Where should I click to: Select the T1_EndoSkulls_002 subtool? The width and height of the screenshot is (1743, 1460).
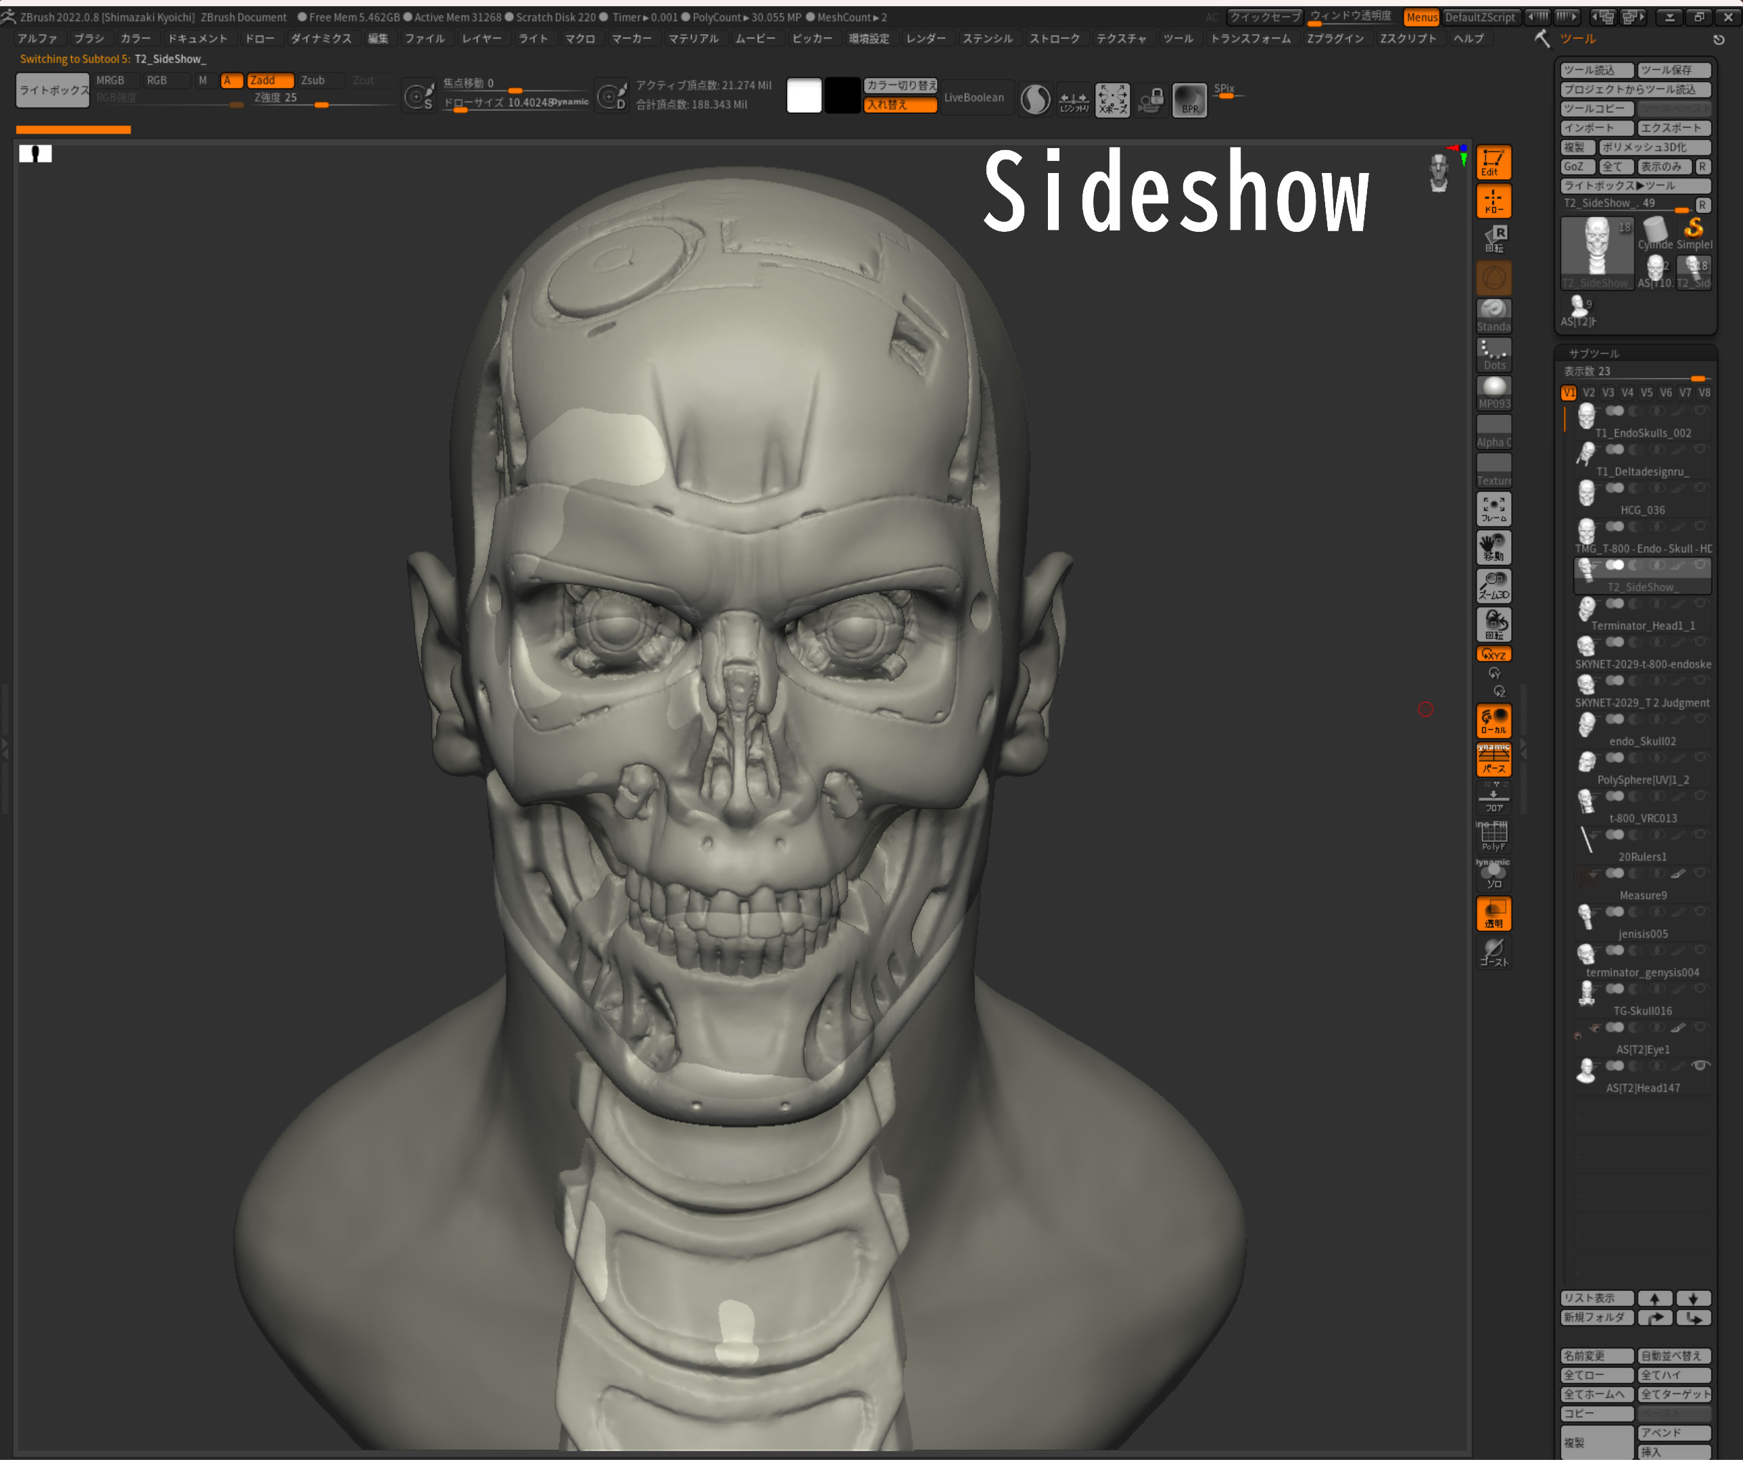pos(1642,421)
